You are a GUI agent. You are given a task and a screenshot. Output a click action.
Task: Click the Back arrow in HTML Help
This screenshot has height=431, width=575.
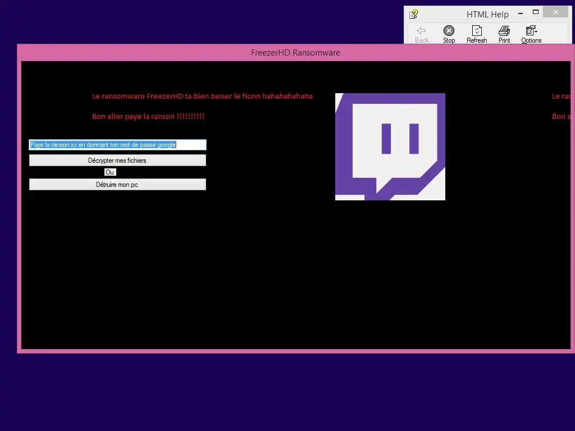tap(422, 34)
